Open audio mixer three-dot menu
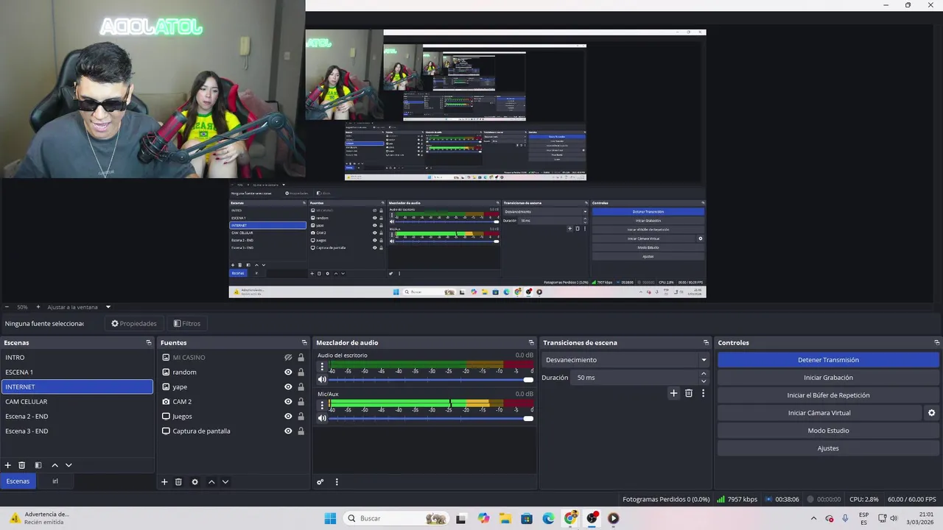The image size is (943, 530). 337,482
